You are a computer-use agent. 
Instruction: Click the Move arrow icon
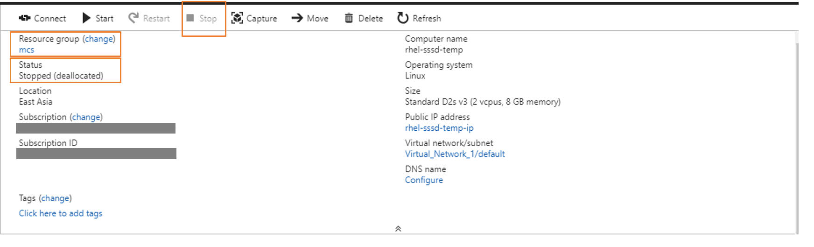coord(297,18)
